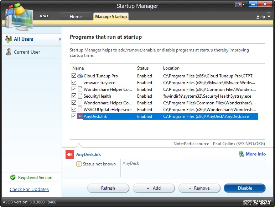Select the SecurityHealth entry name
275x207 pixels.
pos(97,96)
